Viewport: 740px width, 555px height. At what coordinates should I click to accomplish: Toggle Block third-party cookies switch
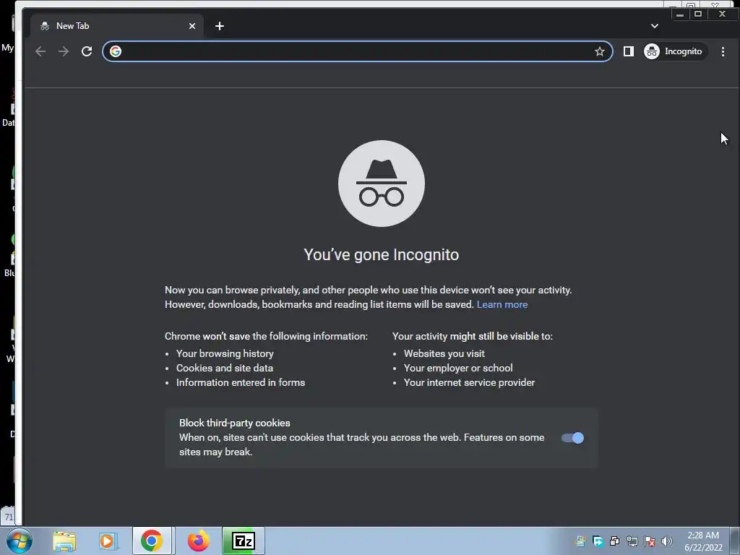coord(572,438)
